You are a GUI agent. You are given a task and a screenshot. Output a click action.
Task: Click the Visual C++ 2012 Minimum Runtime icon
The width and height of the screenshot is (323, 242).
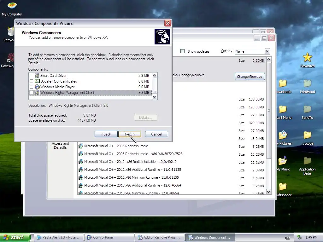coord(81,177)
